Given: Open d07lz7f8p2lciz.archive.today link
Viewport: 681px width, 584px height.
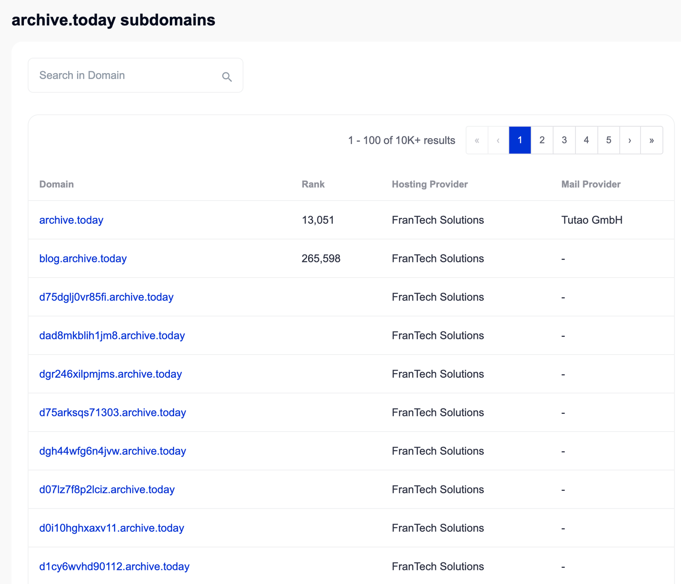Looking at the screenshot, I should [107, 490].
